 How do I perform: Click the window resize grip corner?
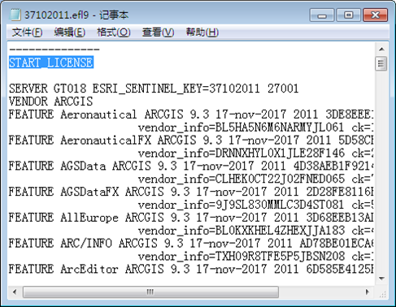click(382, 293)
